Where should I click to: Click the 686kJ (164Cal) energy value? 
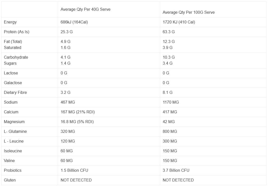click(74, 22)
